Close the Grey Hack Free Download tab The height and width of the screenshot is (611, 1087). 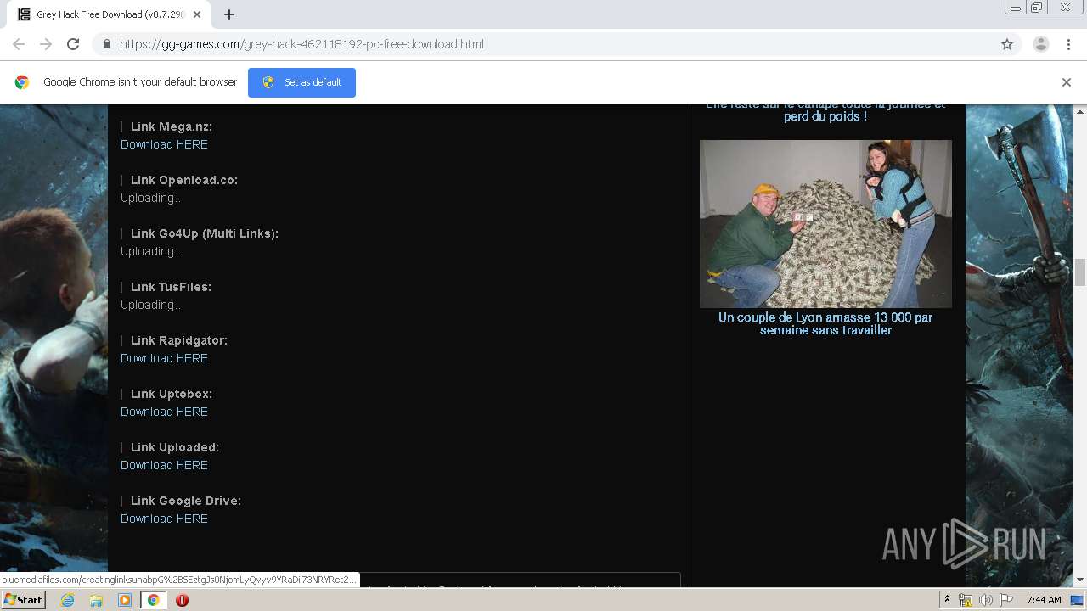197,14
